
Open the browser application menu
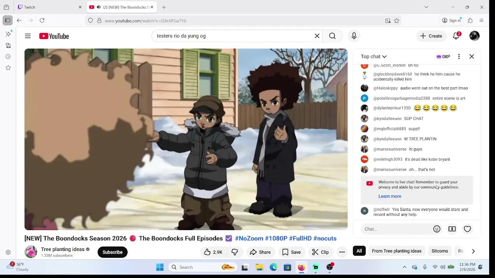click(x=481, y=20)
